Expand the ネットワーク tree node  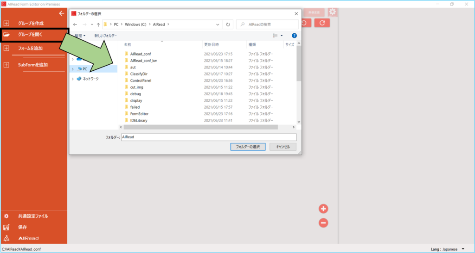[x=73, y=79]
